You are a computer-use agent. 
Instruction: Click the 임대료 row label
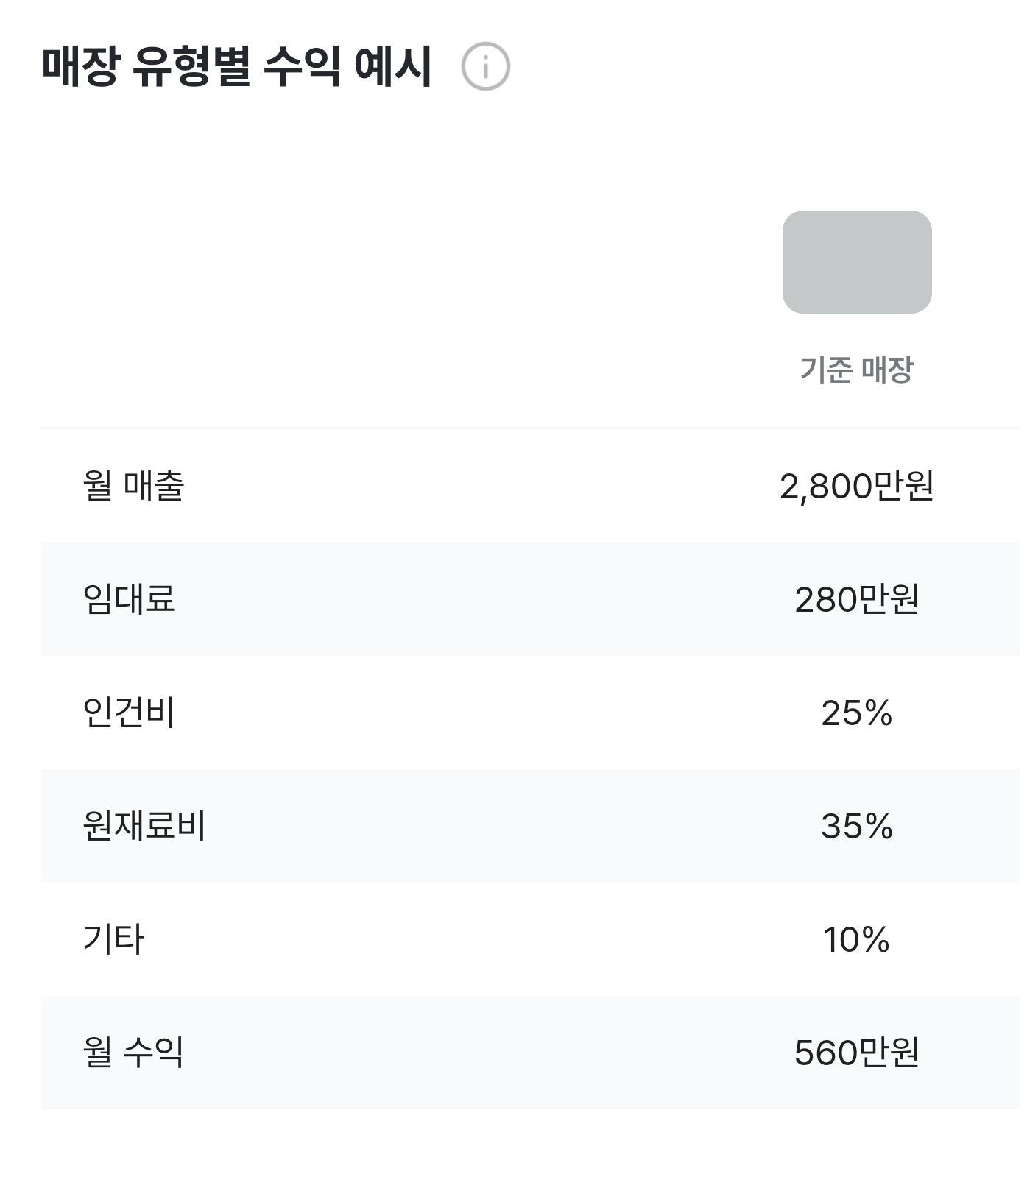click(129, 599)
